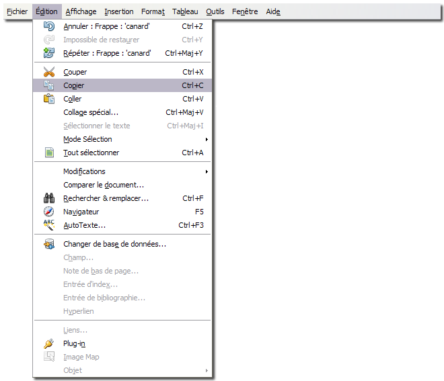Click the greyed Entrée d'index... entry

coord(122,284)
